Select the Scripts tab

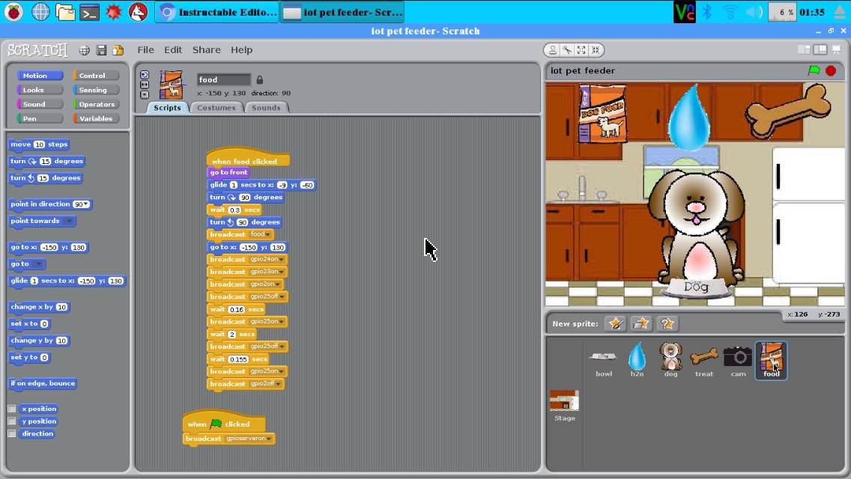click(x=167, y=108)
